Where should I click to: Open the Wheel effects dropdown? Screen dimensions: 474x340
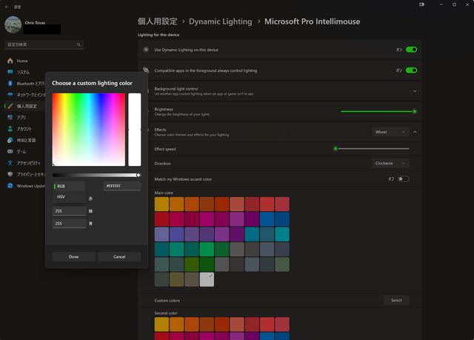[390, 132]
